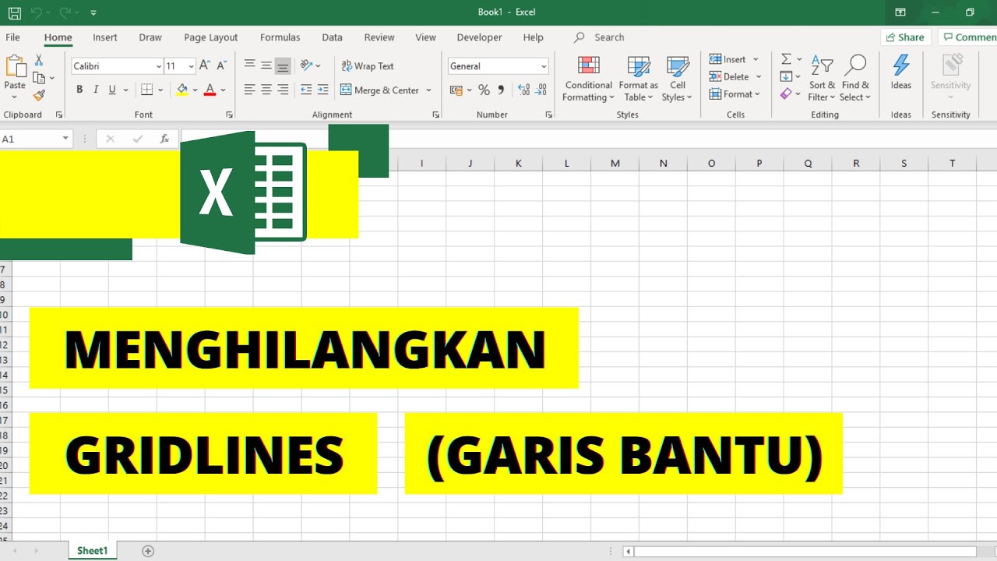Open Format as Table gallery
The image size is (997, 561).
pos(639,79)
